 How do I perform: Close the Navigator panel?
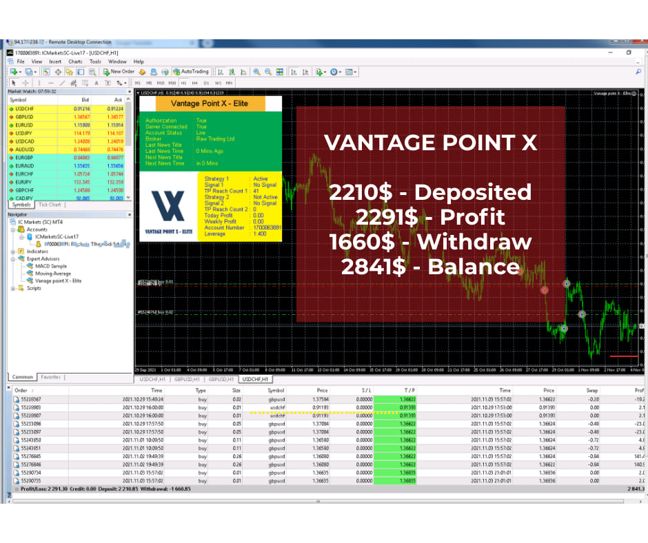coord(130,215)
